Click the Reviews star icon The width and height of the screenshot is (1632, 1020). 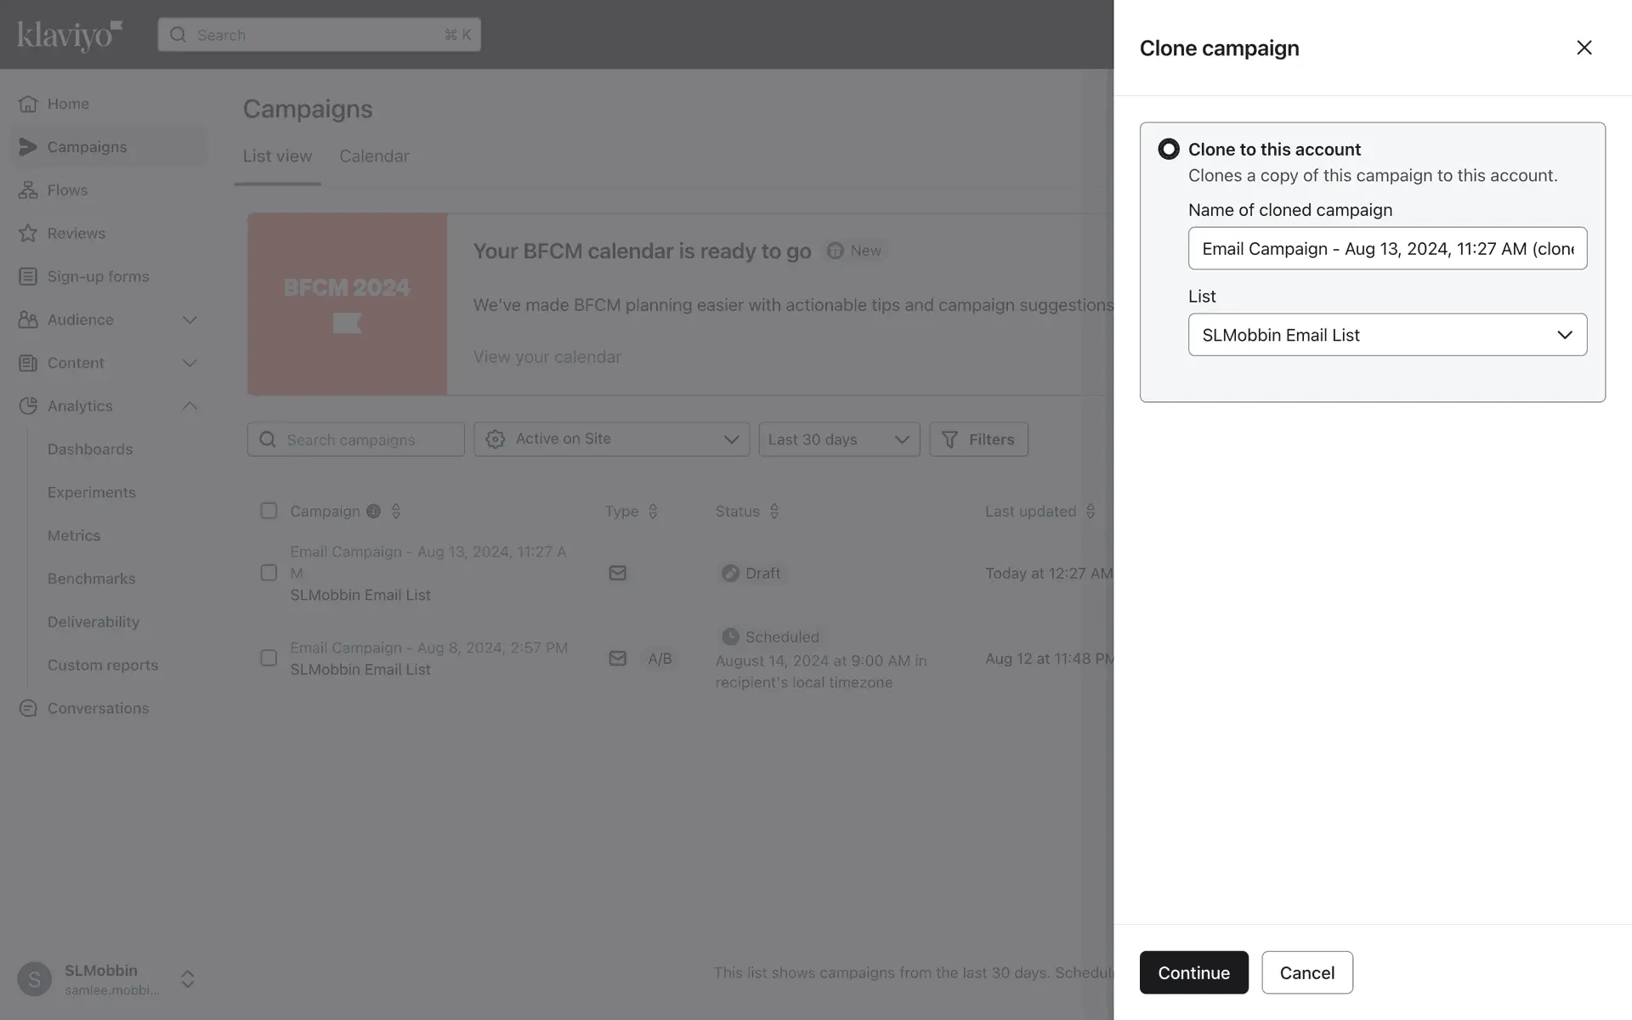[28, 234]
